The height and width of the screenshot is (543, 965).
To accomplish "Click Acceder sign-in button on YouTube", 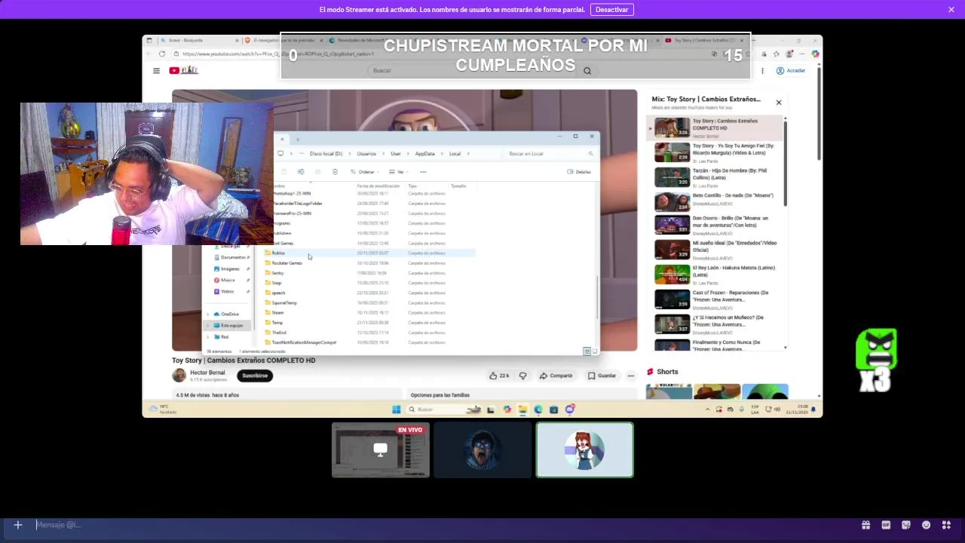I will click(x=792, y=71).
